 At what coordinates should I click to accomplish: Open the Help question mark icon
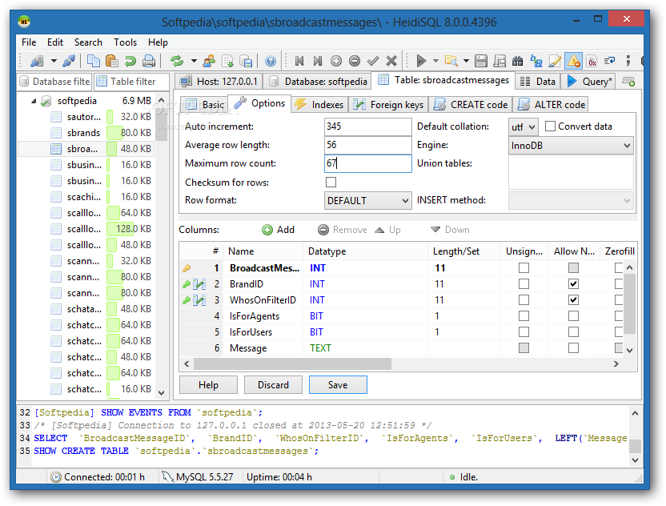tap(270, 61)
